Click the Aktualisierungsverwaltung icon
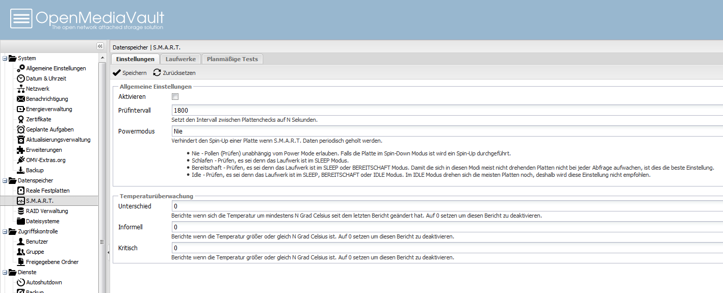723x293 pixels. (21, 140)
